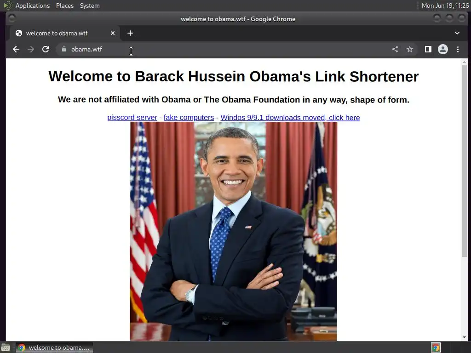
Task: Focus the address bar showing obama.wtf
Action: [x=222, y=49]
